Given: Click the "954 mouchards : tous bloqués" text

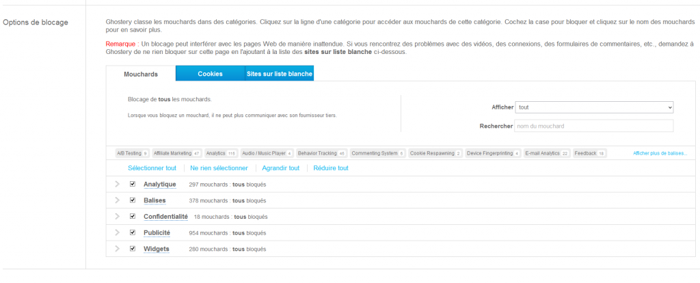Looking at the screenshot, I should pos(227,232).
